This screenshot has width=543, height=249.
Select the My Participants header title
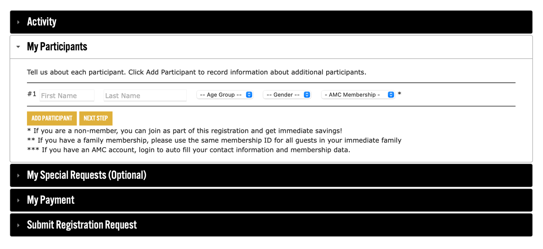tap(57, 47)
